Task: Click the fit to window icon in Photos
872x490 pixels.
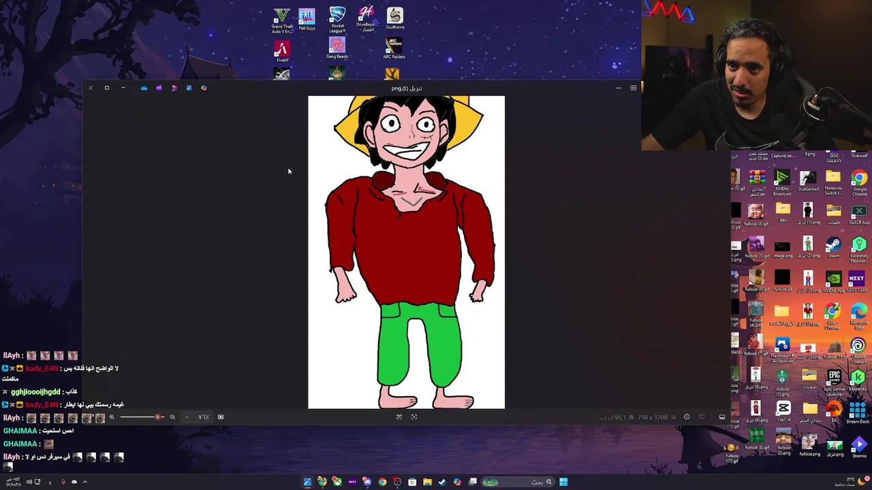Action: point(399,417)
